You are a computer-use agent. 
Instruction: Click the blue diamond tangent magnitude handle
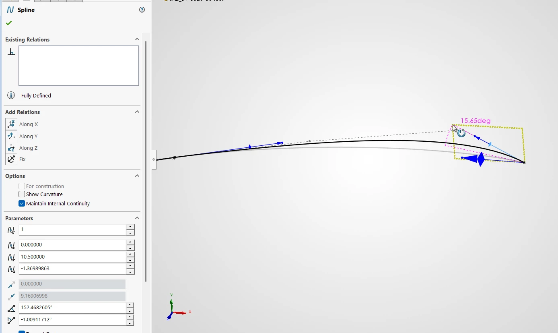[x=481, y=159]
